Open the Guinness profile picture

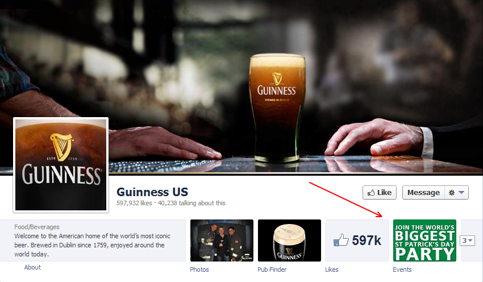coord(61,165)
